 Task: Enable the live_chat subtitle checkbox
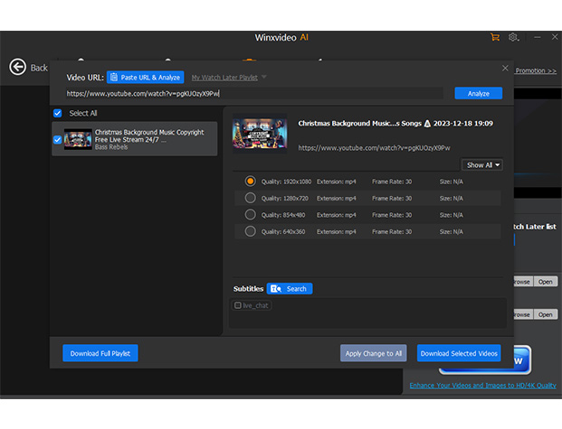point(238,305)
